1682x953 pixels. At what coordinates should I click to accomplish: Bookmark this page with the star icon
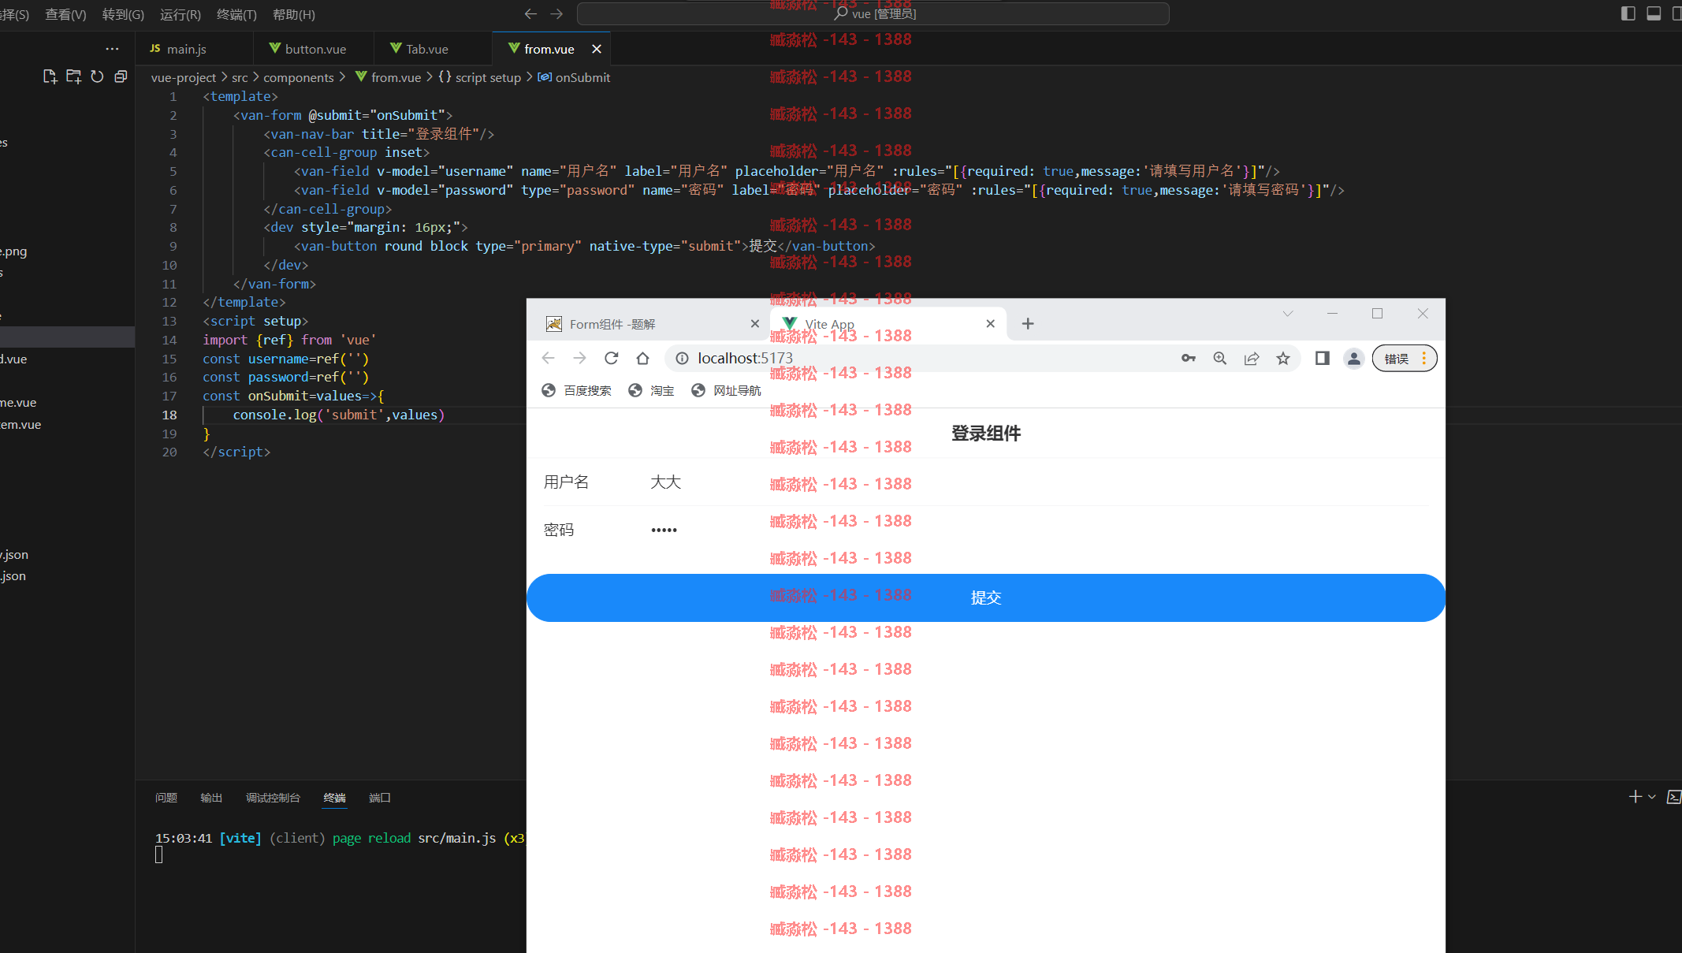point(1283,358)
